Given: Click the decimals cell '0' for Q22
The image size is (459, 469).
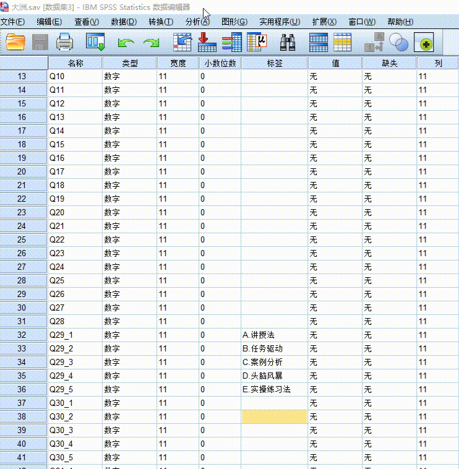Looking at the screenshot, I should click(220, 240).
